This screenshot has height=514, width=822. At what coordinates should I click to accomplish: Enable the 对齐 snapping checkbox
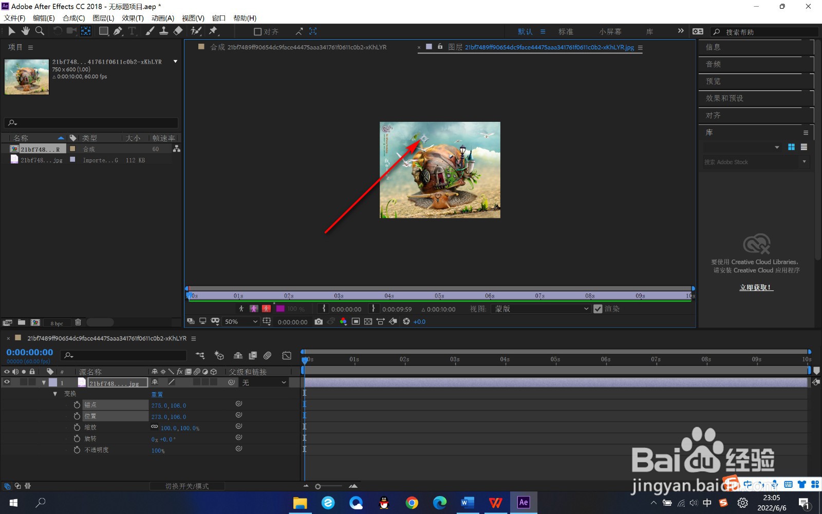[258, 32]
